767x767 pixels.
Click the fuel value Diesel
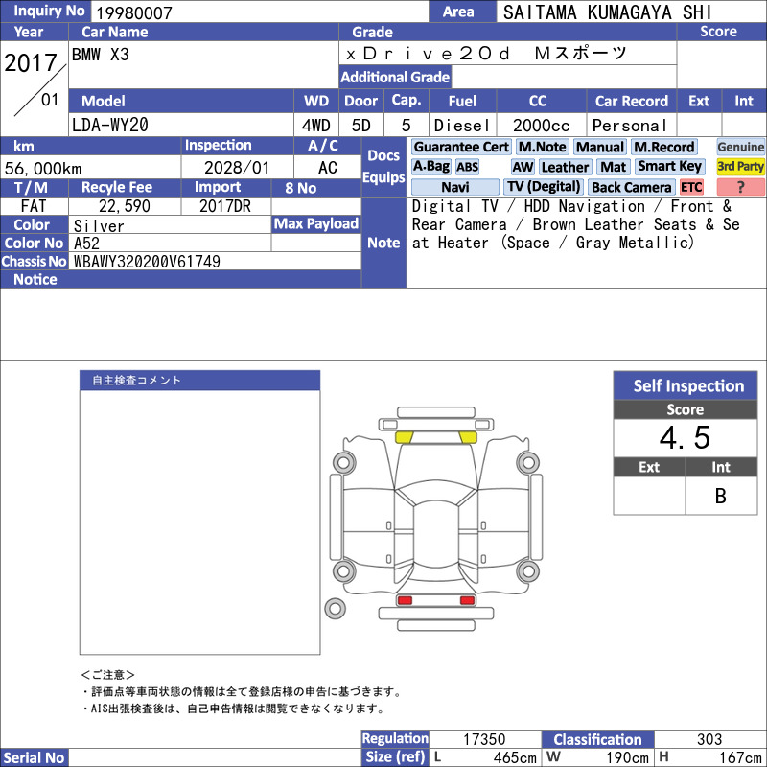coord(462,126)
